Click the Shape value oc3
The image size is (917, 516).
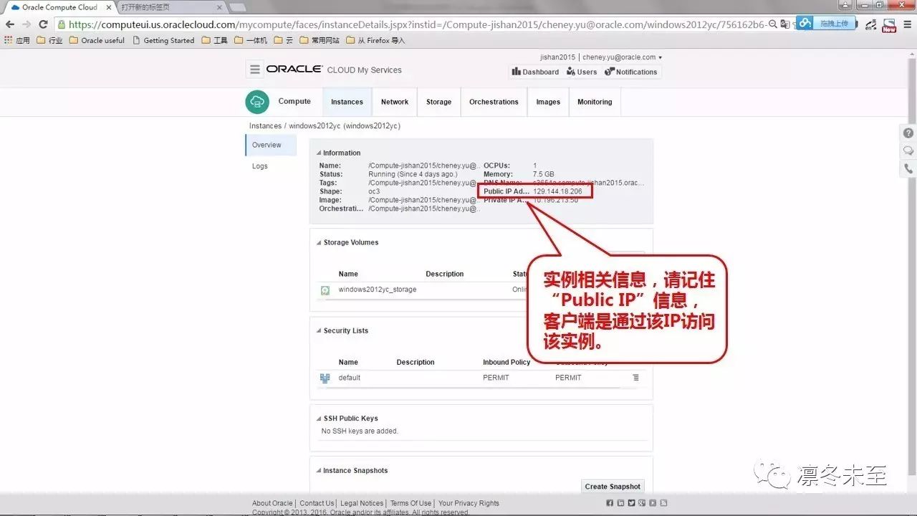pyautogui.click(x=374, y=191)
